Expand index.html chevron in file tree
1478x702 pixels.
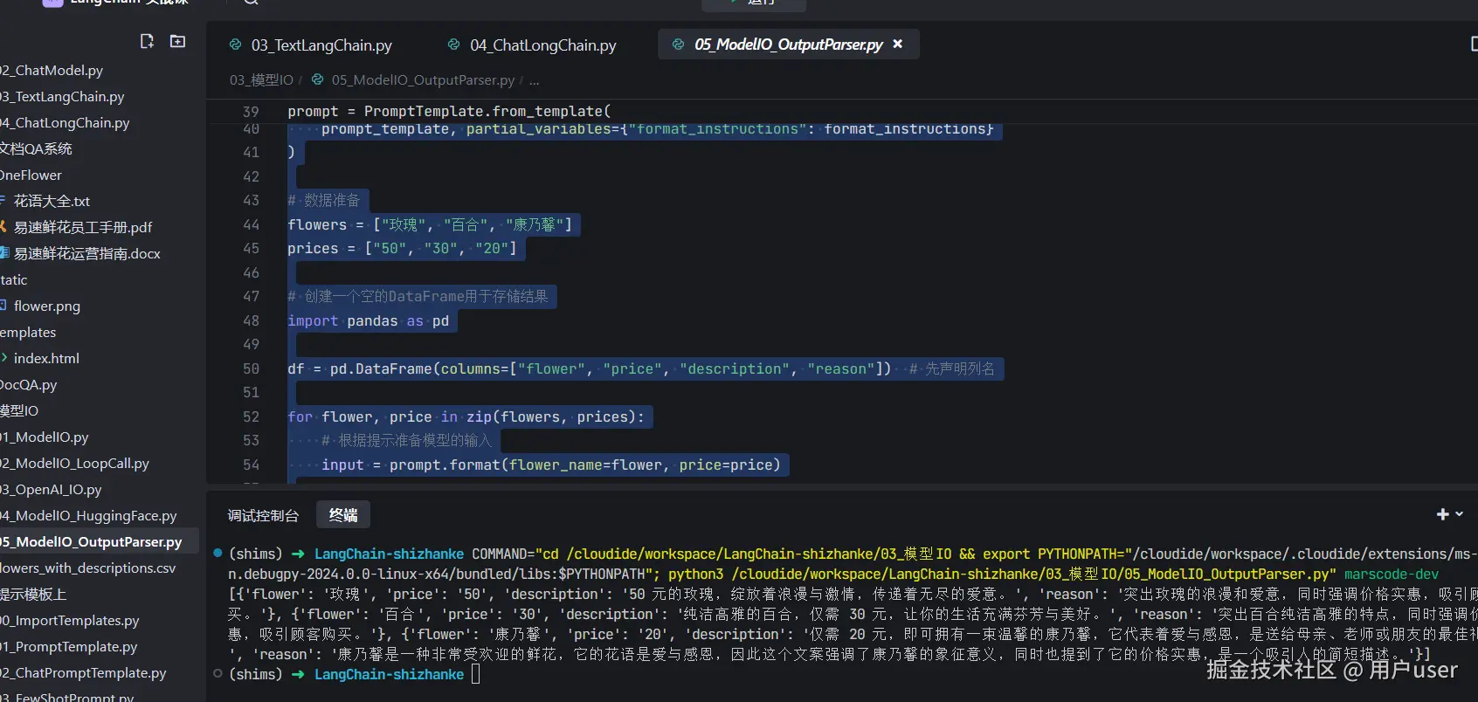4,358
